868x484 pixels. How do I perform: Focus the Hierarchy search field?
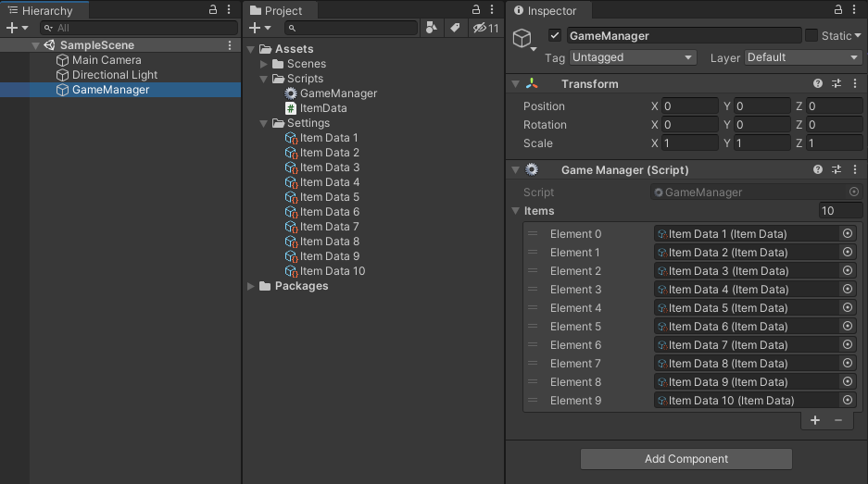(x=139, y=28)
